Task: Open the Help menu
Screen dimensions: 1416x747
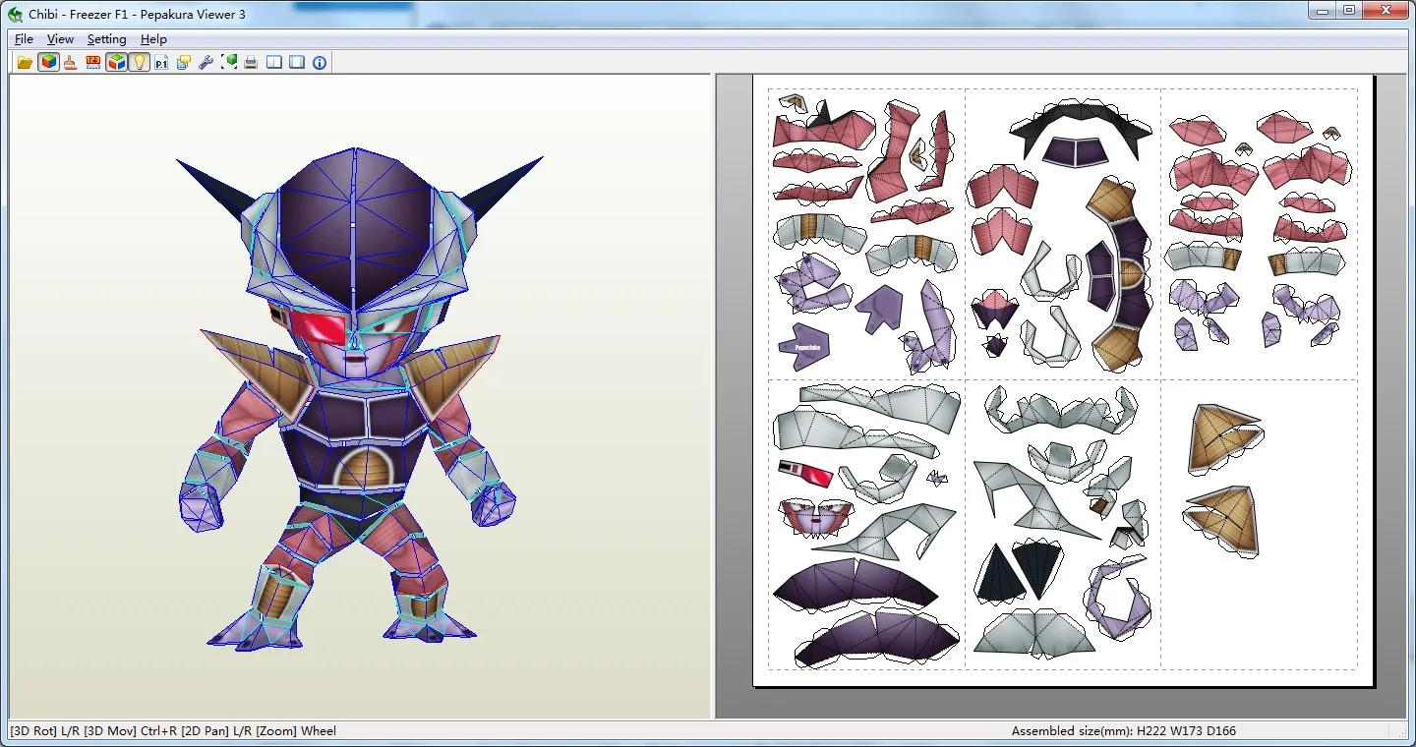Action: (153, 39)
